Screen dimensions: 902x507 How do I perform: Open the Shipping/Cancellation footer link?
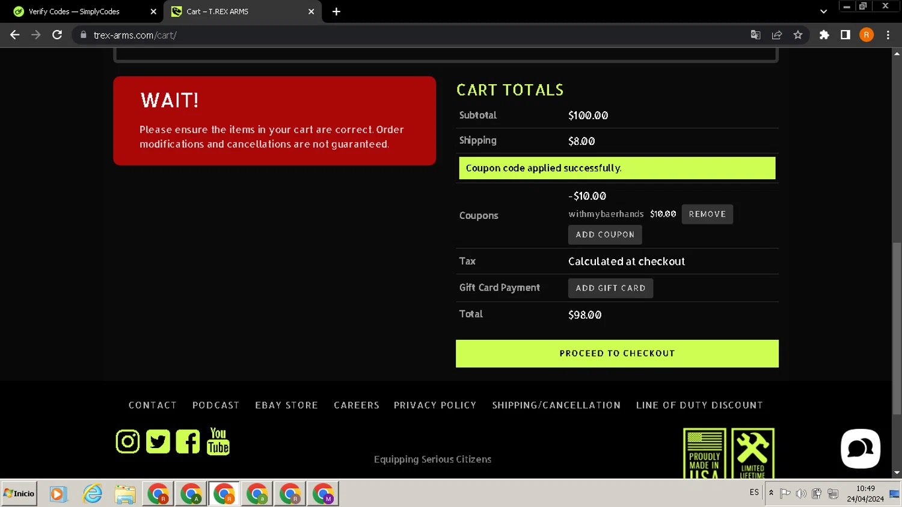(556, 405)
